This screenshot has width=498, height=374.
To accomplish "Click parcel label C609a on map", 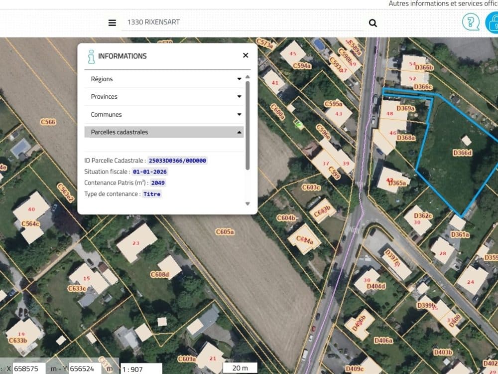I will [187, 359].
